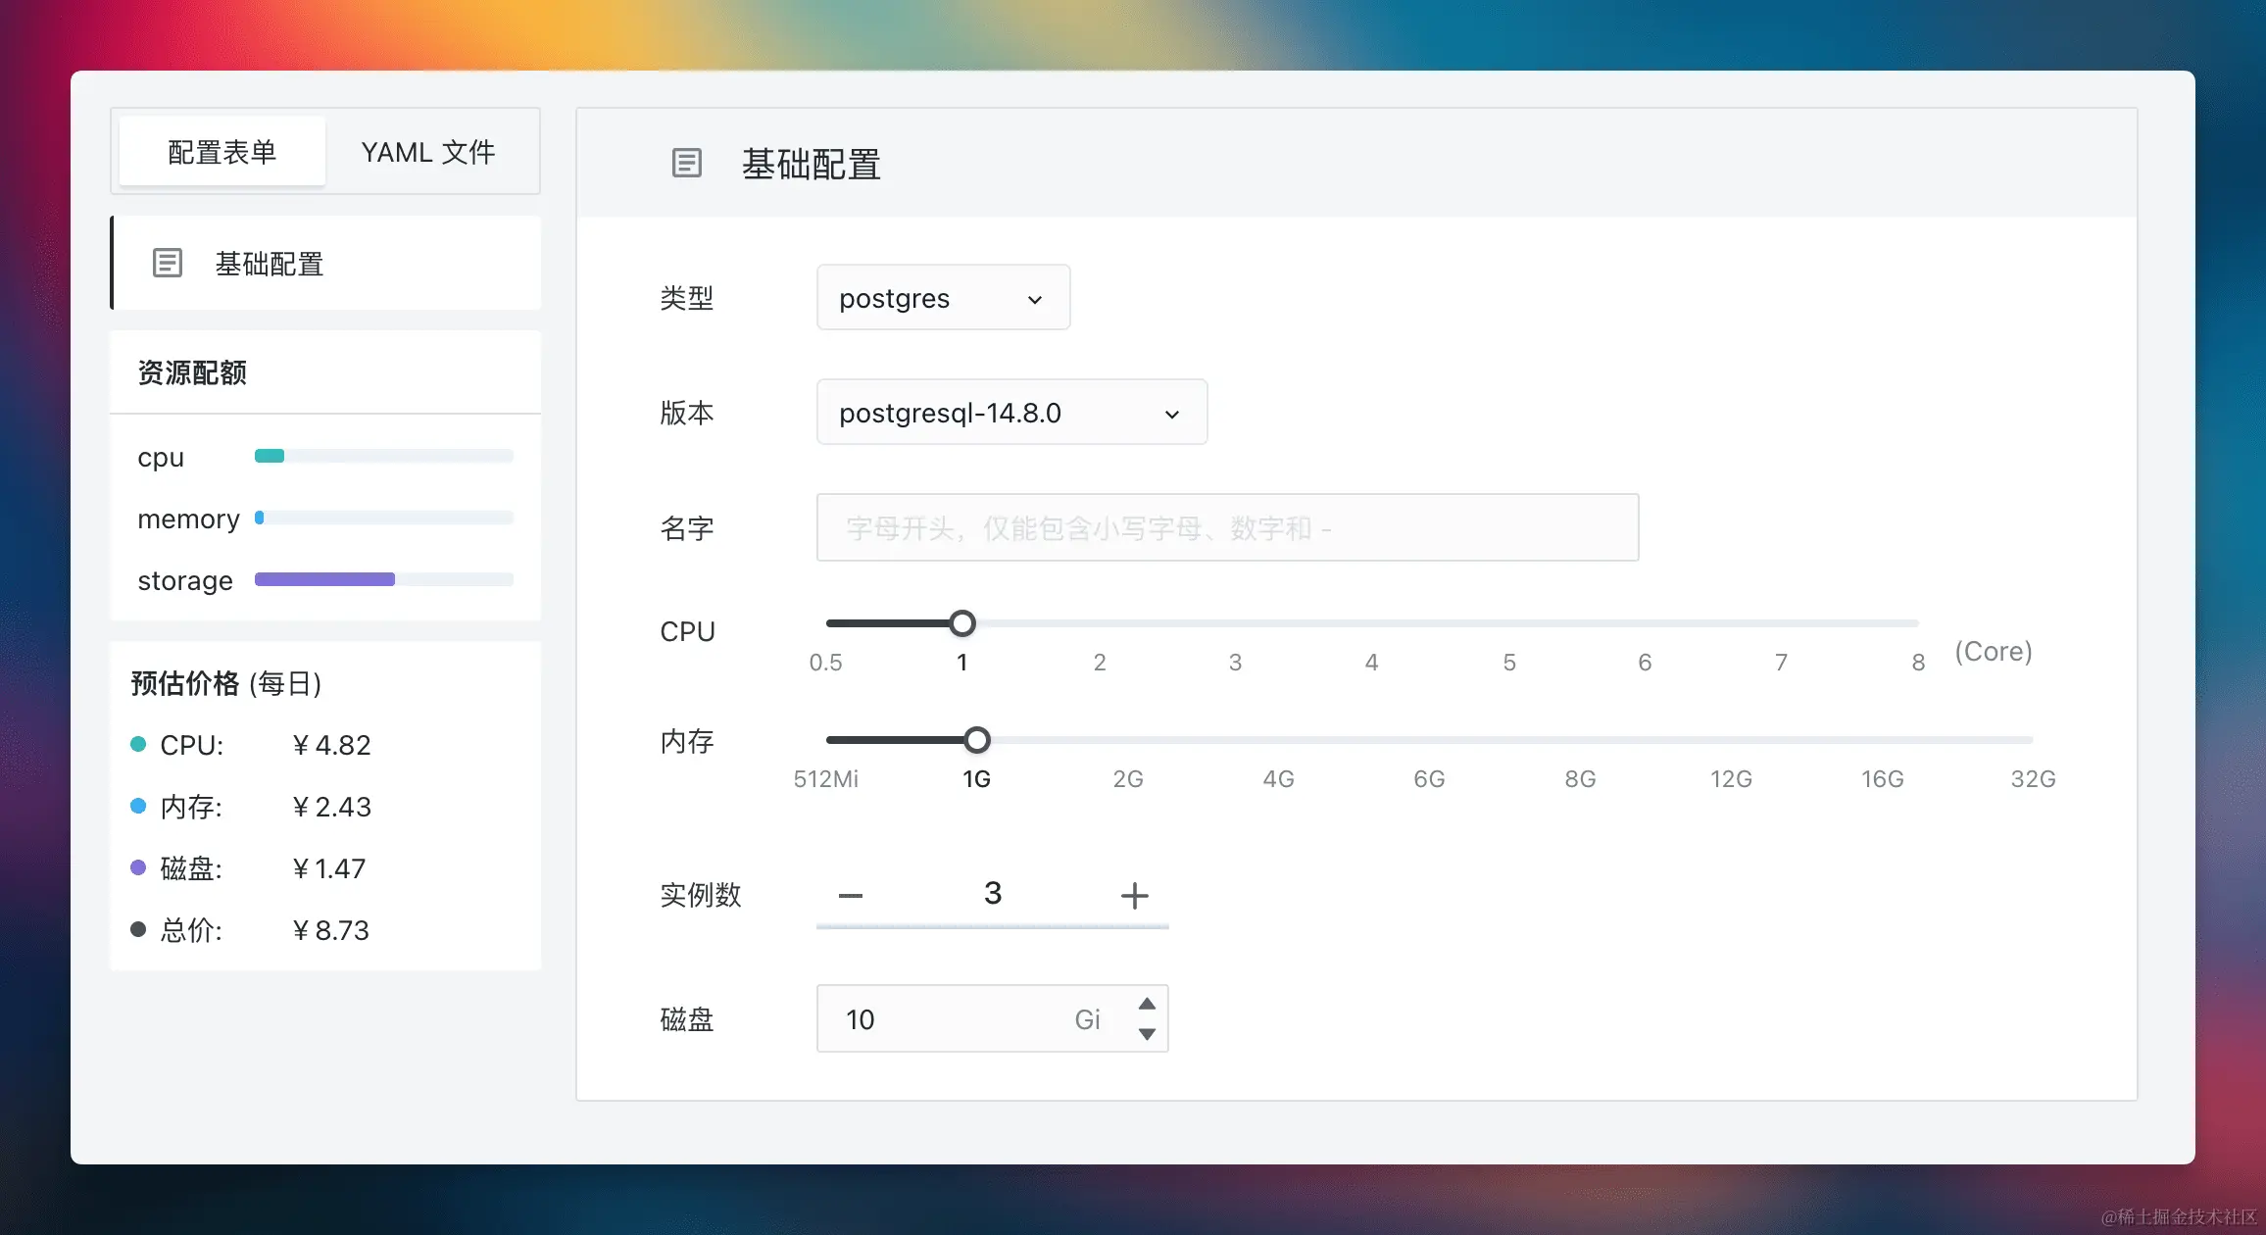Increase instance count with plus icon
Viewport: 2266px width, 1235px height.
click(1134, 895)
